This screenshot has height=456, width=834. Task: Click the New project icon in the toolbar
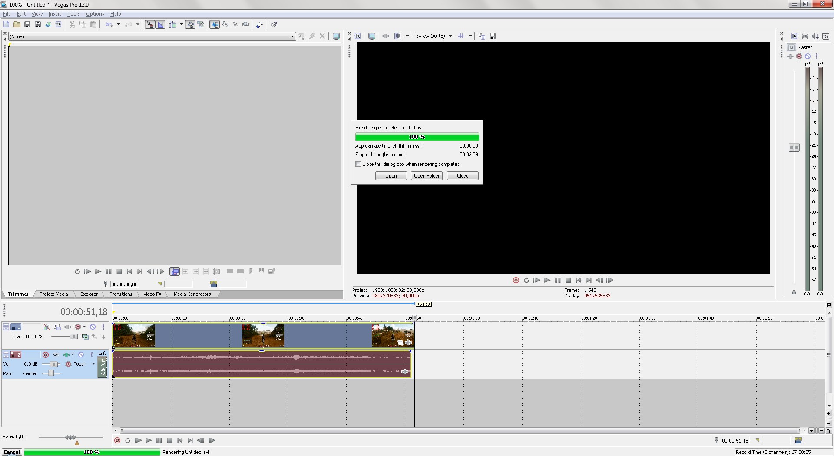[6, 24]
